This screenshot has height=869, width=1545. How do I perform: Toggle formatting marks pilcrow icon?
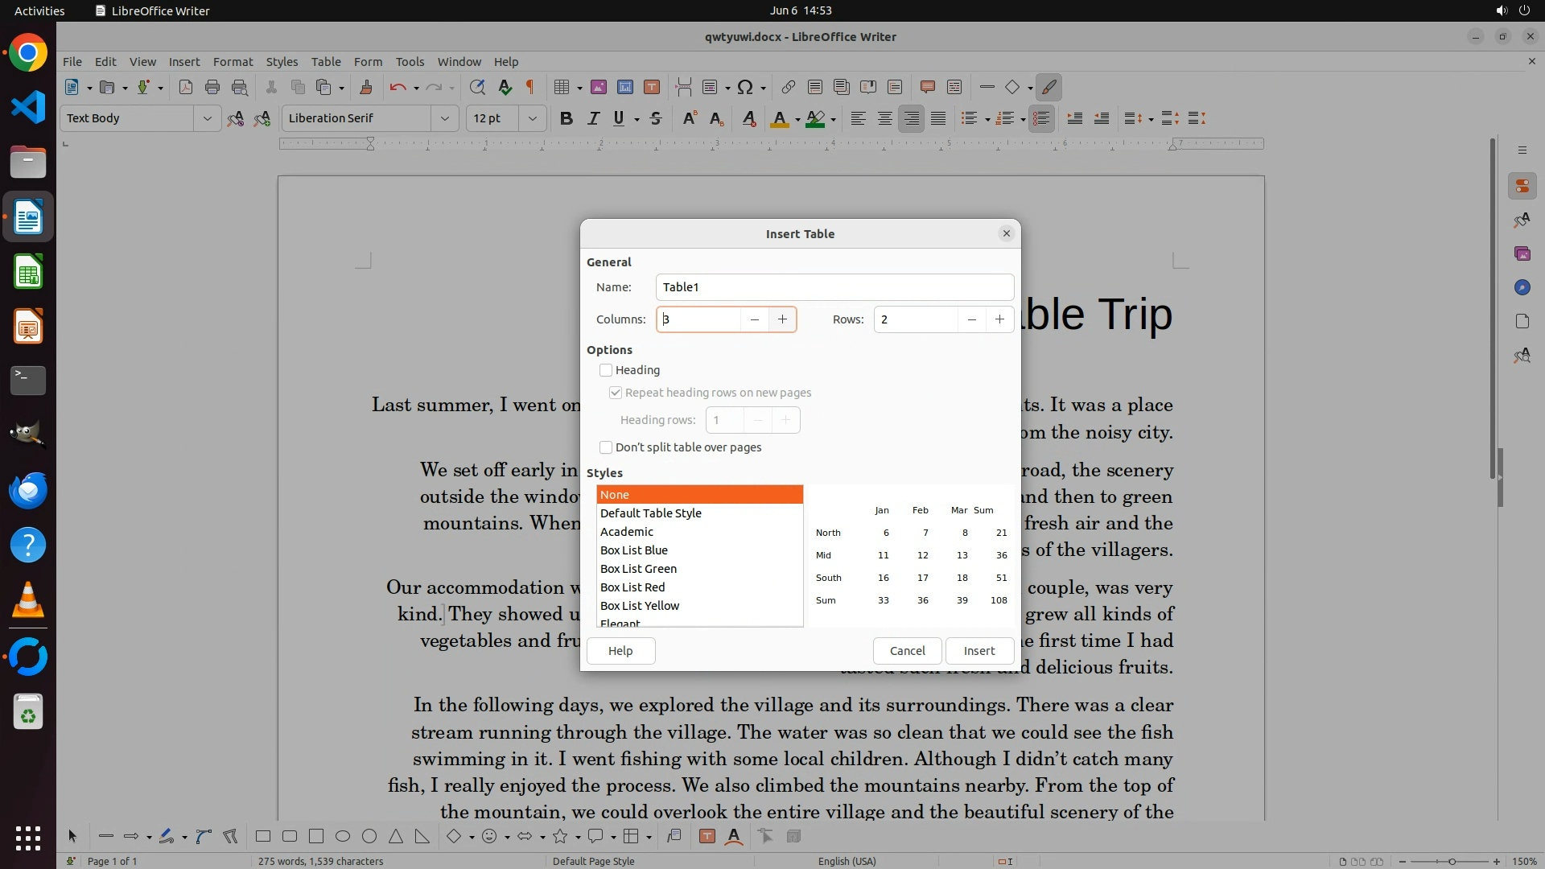tap(529, 87)
